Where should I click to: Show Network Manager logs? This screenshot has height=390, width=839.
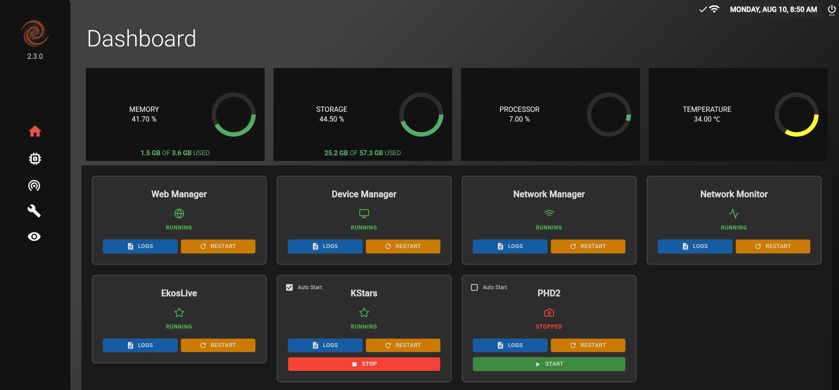point(510,246)
